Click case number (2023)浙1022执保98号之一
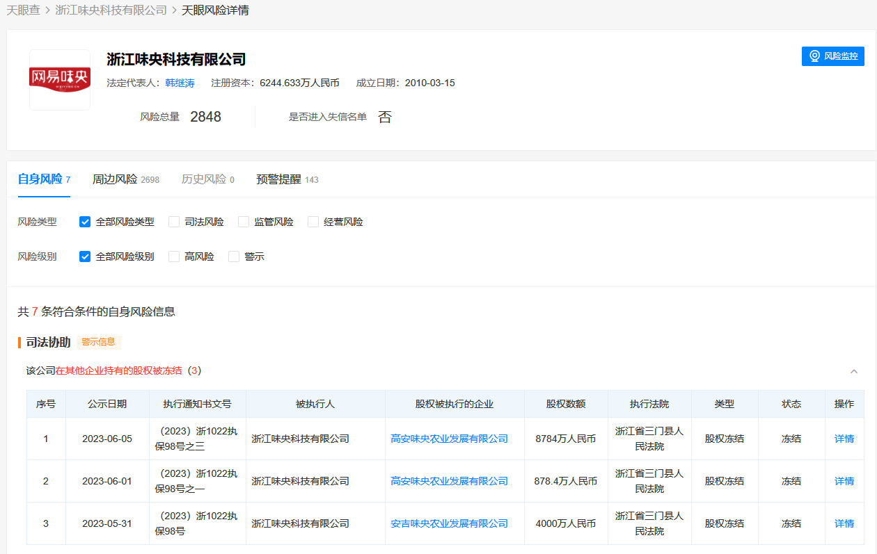This screenshot has height=554, width=877. tap(198, 481)
